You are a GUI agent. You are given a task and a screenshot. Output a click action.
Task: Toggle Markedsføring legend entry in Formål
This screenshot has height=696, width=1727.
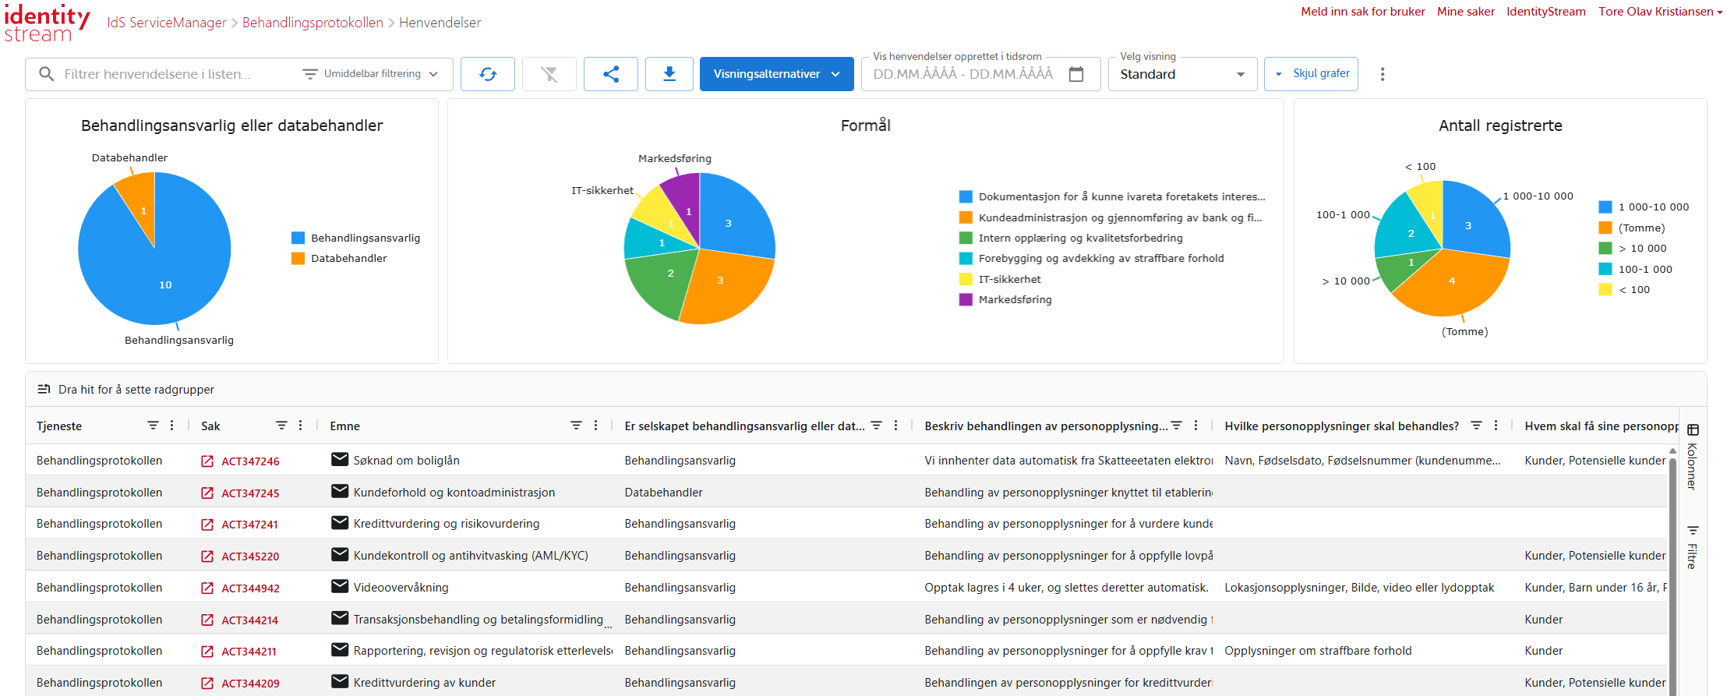1015,299
